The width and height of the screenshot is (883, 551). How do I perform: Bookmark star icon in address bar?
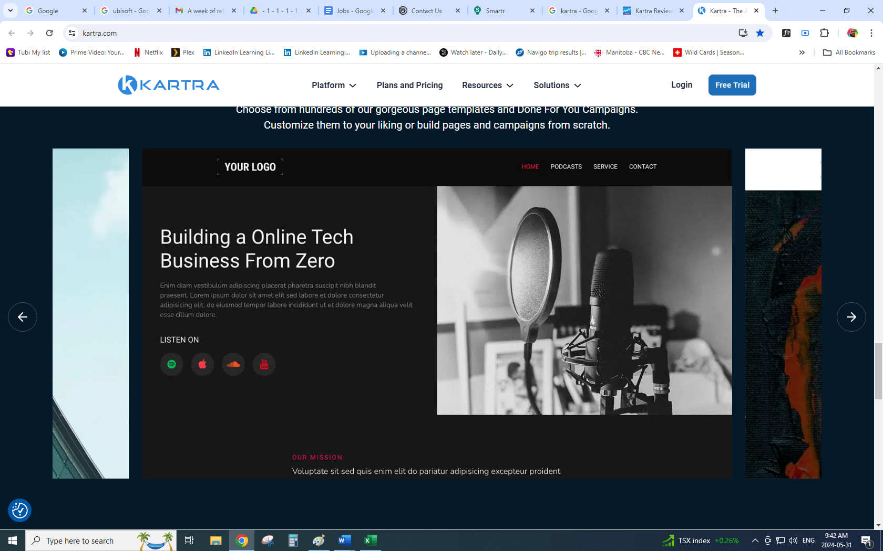760,33
